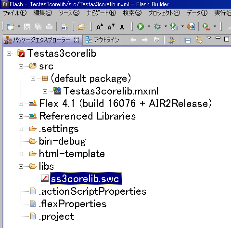Click the Forward arrow in explorer toolbar
This screenshot has width=231, height=228.
145,40
